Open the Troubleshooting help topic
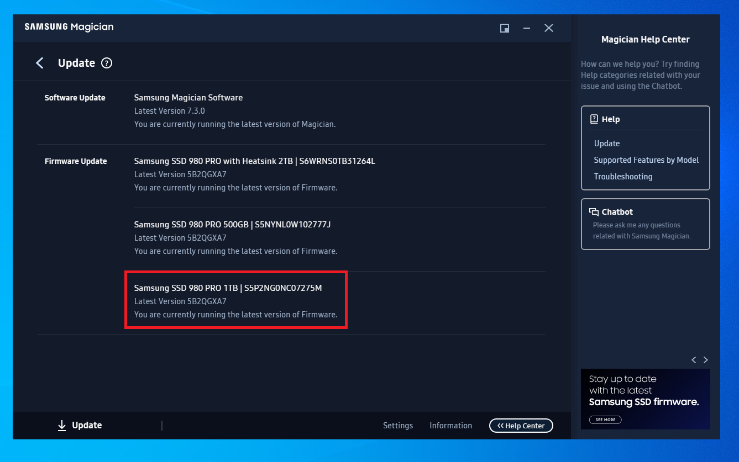Image resolution: width=739 pixels, height=462 pixels. pyautogui.click(x=623, y=176)
